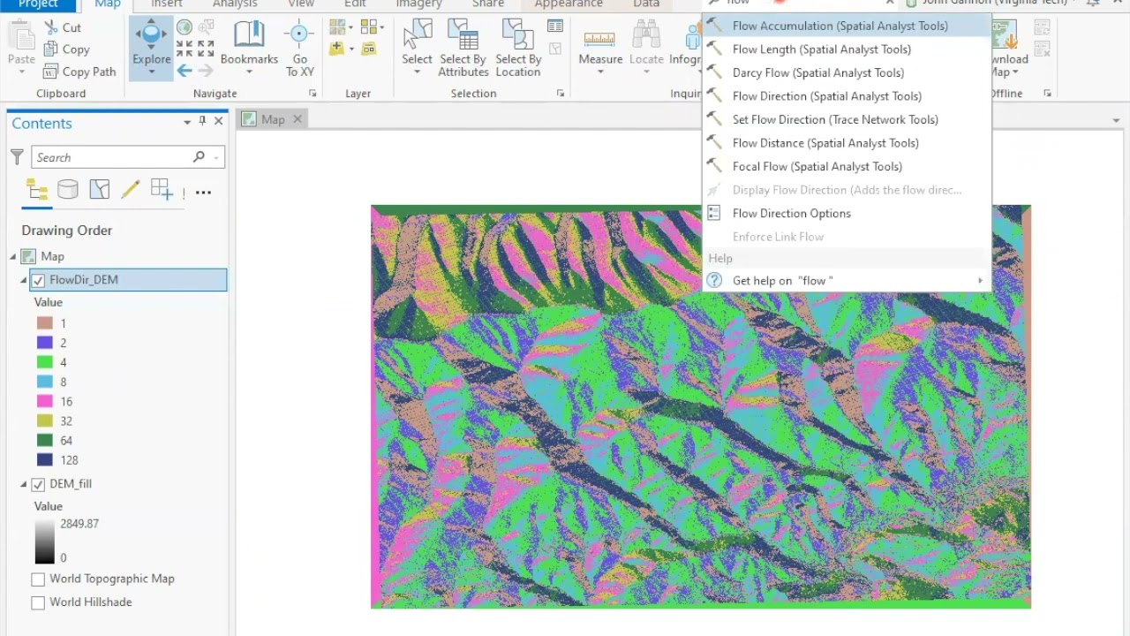Open the Contents search options dropdown arrow
Viewport: 1130px width, 636px height.
[x=216, y=157]
